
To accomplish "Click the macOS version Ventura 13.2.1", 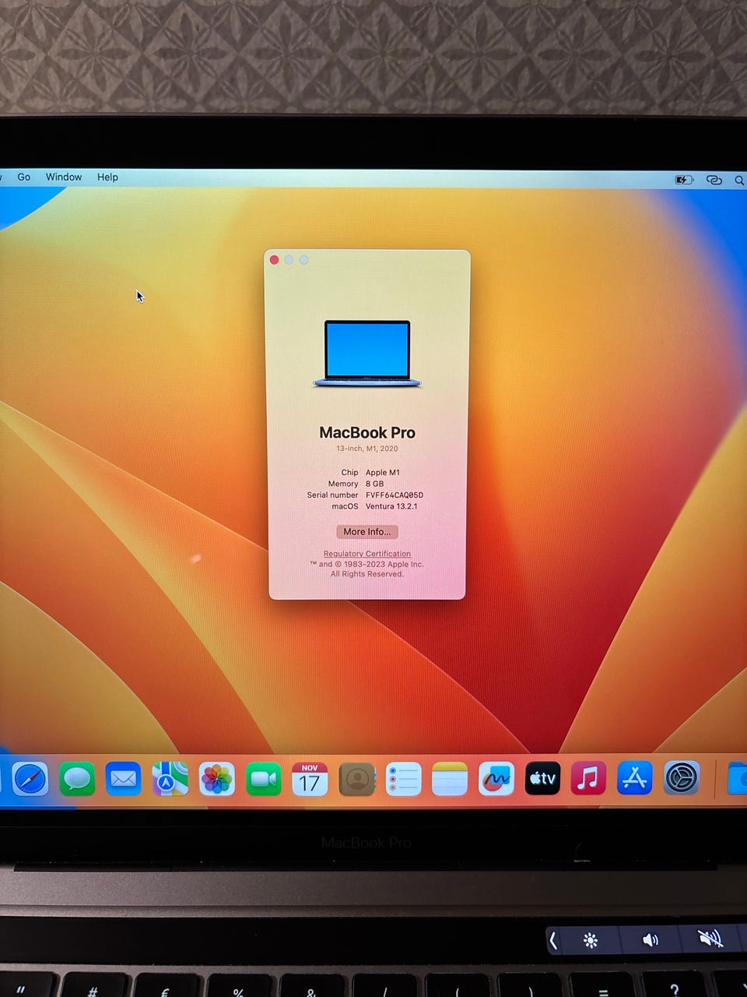I will [391, 506].
